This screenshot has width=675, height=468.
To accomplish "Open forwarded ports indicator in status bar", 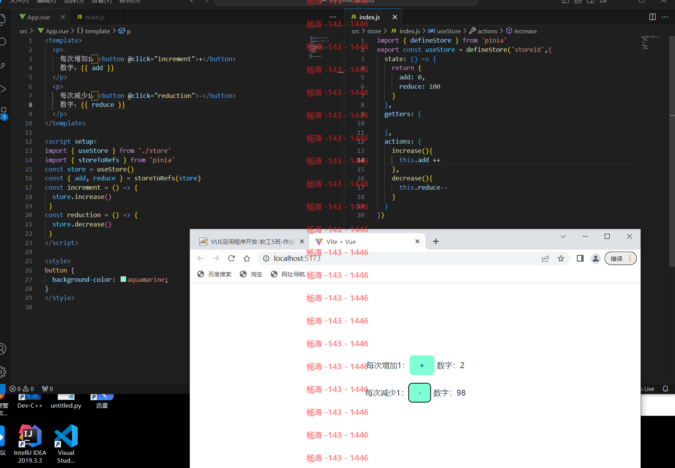I will click(47, 389).
